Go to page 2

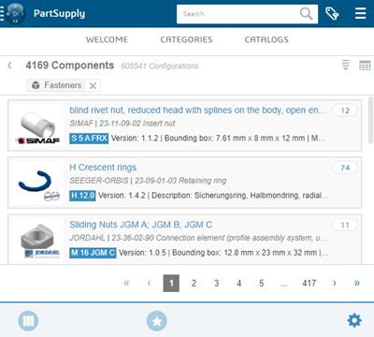click(194, 284)
